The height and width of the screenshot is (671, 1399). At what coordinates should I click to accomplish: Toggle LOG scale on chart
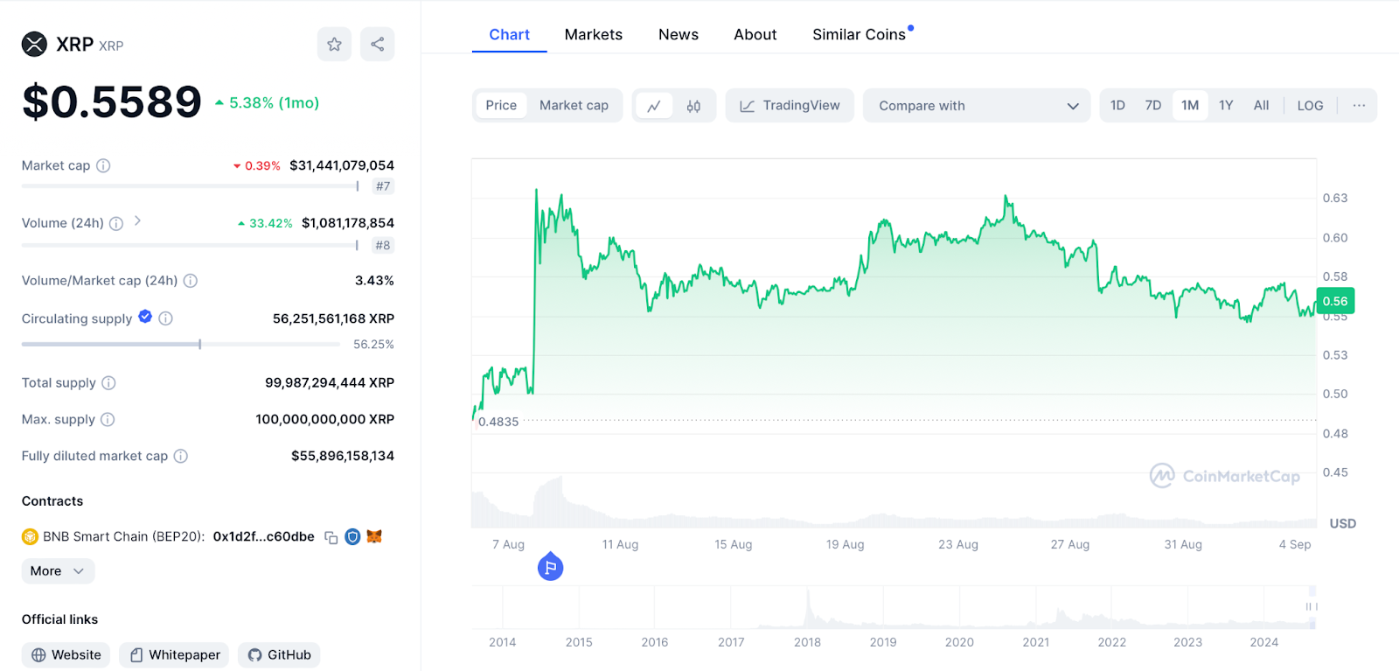point(1310,105)
